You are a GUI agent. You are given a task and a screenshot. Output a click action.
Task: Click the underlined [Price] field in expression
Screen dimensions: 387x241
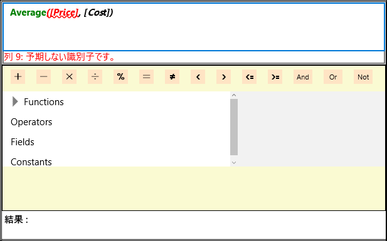tap(63, 13)
